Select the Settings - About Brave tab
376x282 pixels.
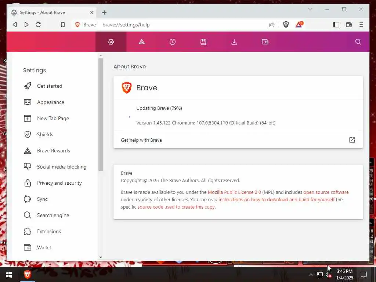click(51, 12)
